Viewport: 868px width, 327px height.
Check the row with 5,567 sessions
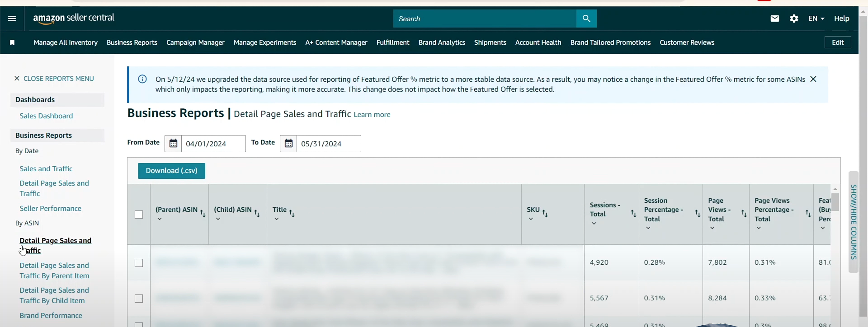pyautogui.click(x=139, y=299)
